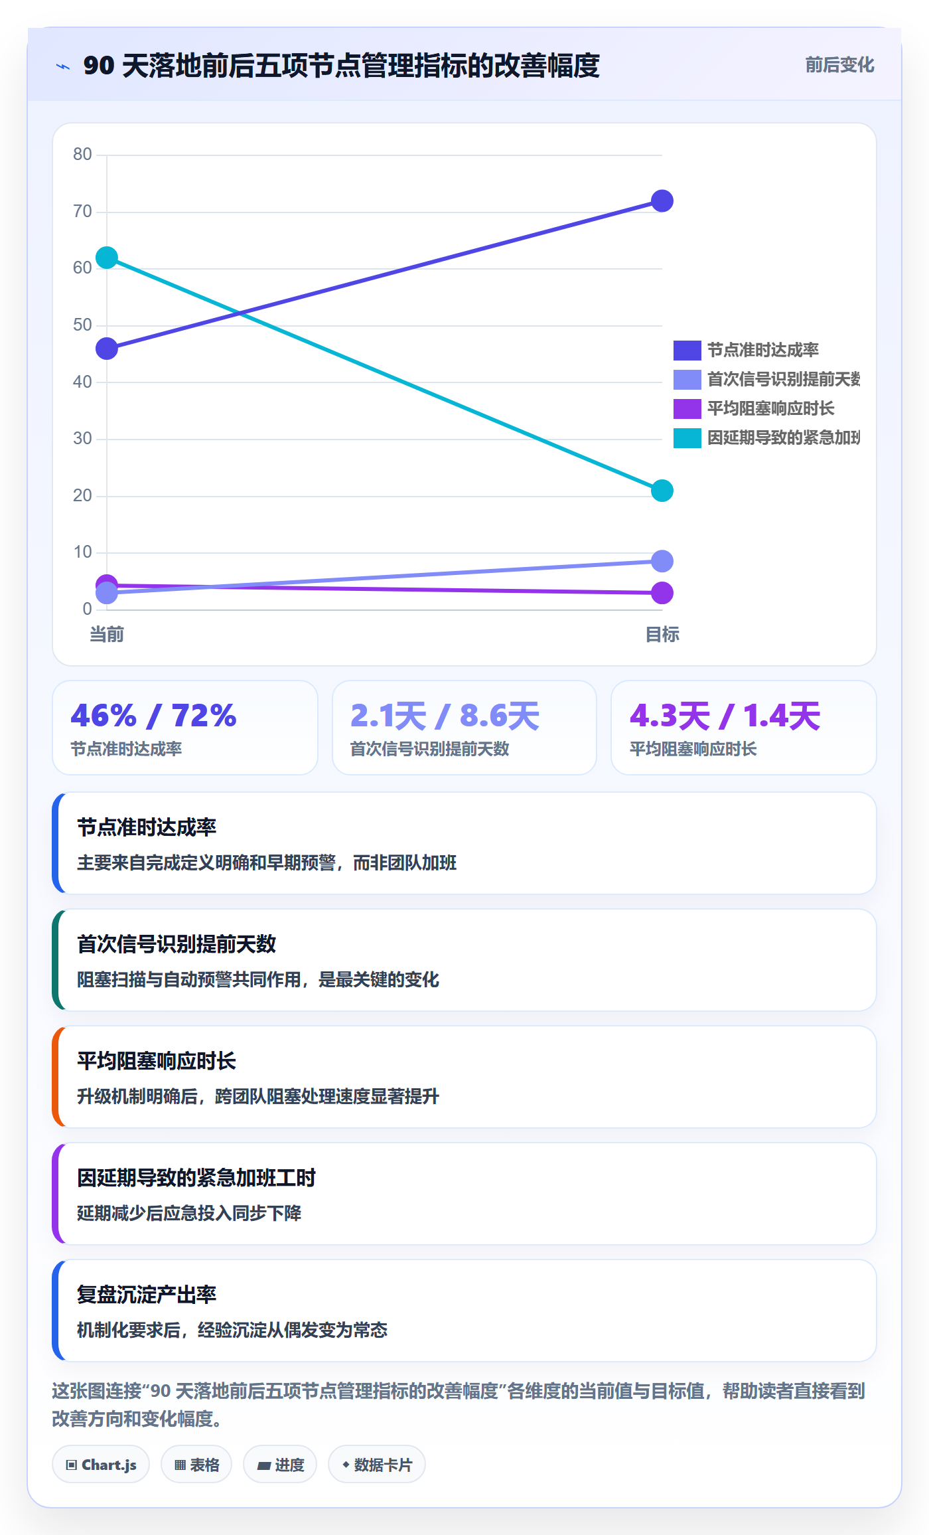Click the "Chart.js" tag

101,1465
